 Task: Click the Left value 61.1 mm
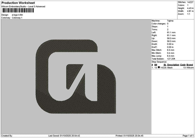(171, 33)
